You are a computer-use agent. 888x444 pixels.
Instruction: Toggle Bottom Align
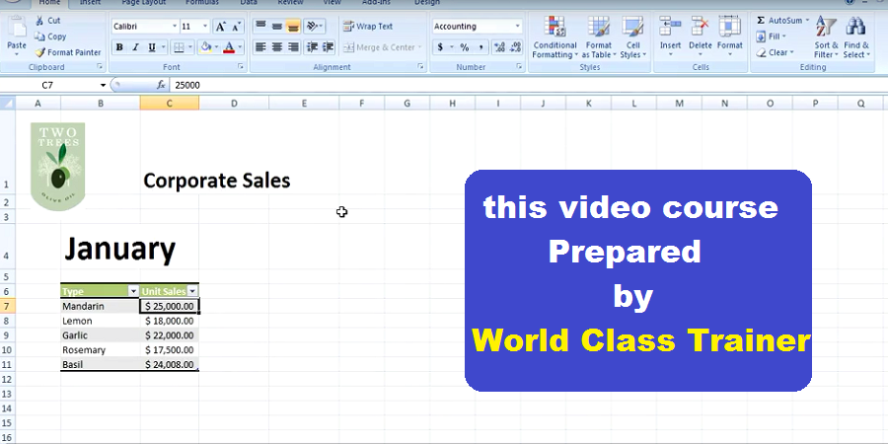[x=293, y=26]
